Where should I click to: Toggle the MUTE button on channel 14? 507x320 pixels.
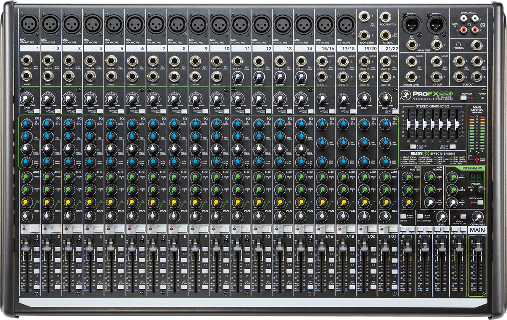(x=309, y=228)
